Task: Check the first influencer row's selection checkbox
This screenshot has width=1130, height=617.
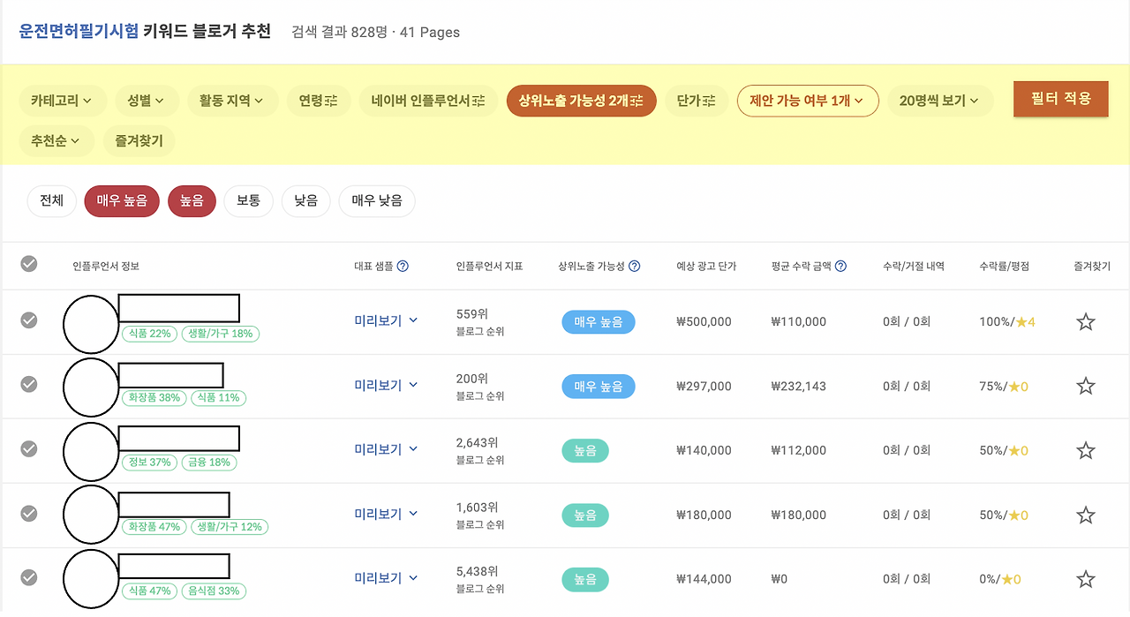Action: coord(28,321)
